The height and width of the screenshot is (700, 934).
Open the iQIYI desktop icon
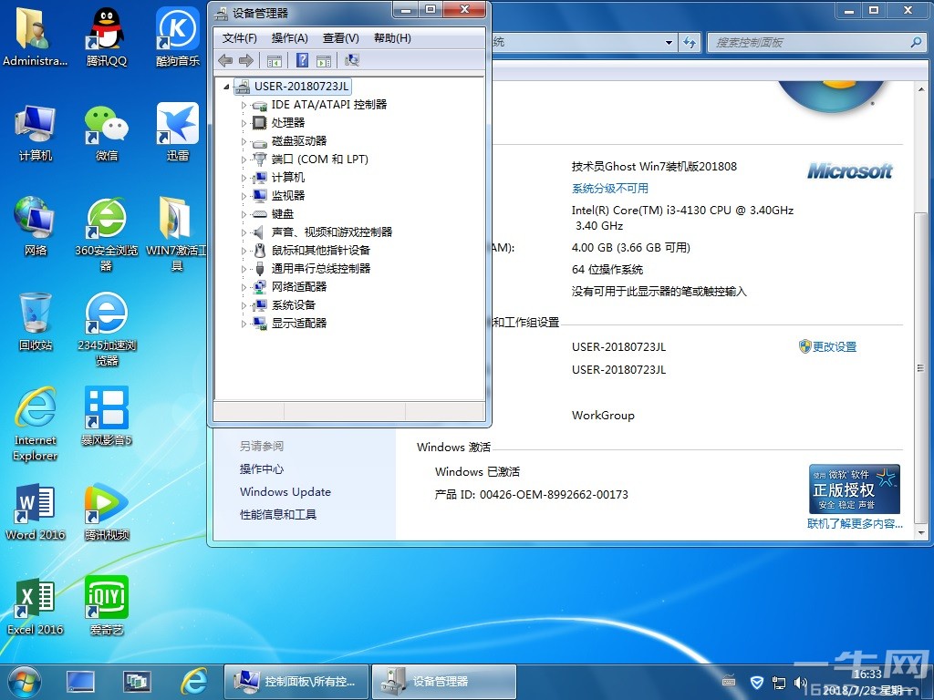[106, 597]
